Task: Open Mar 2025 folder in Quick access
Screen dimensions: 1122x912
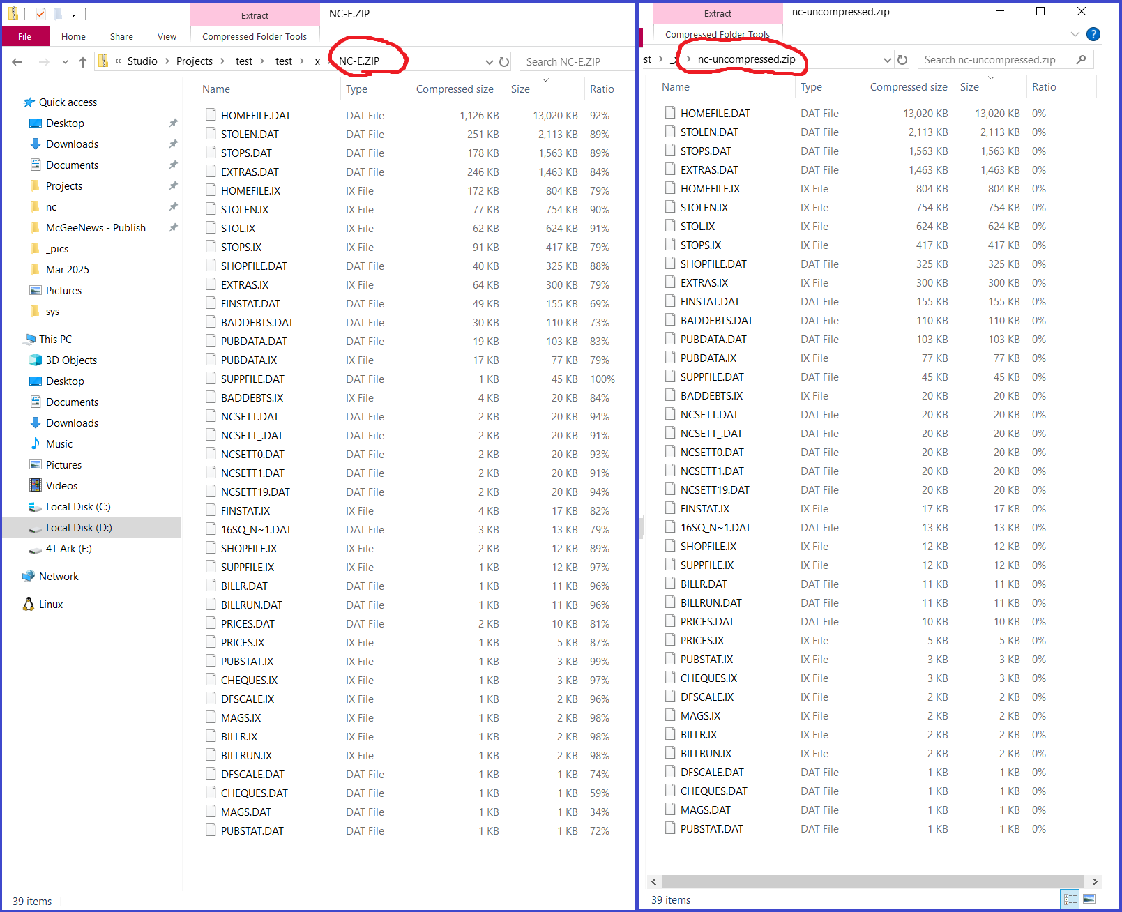Action: [x=67, y=270]
